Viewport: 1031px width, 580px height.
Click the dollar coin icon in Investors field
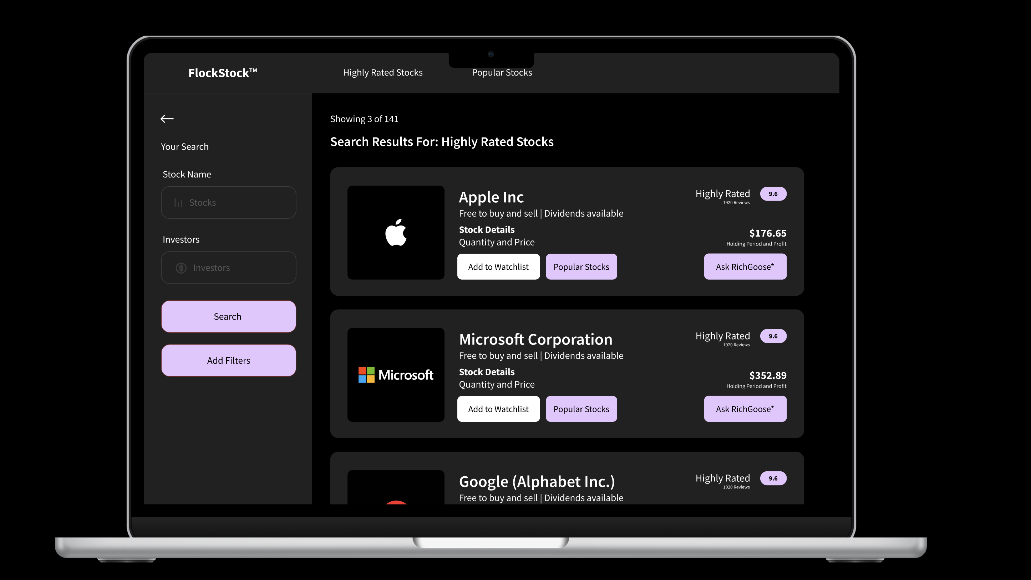coord(181,268)
